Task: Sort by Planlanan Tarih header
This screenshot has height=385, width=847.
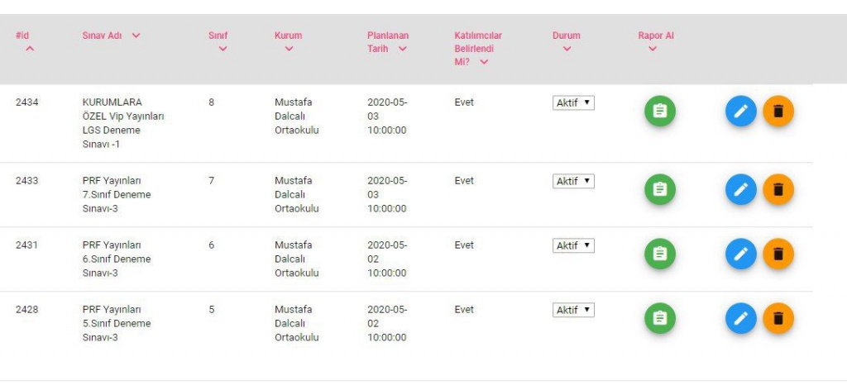Action: 388,42
